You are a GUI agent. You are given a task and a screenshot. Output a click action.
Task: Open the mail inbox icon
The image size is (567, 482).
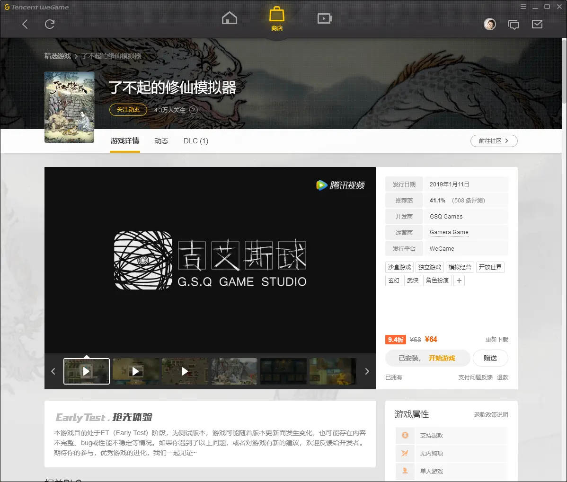click(x=537, y=24)
